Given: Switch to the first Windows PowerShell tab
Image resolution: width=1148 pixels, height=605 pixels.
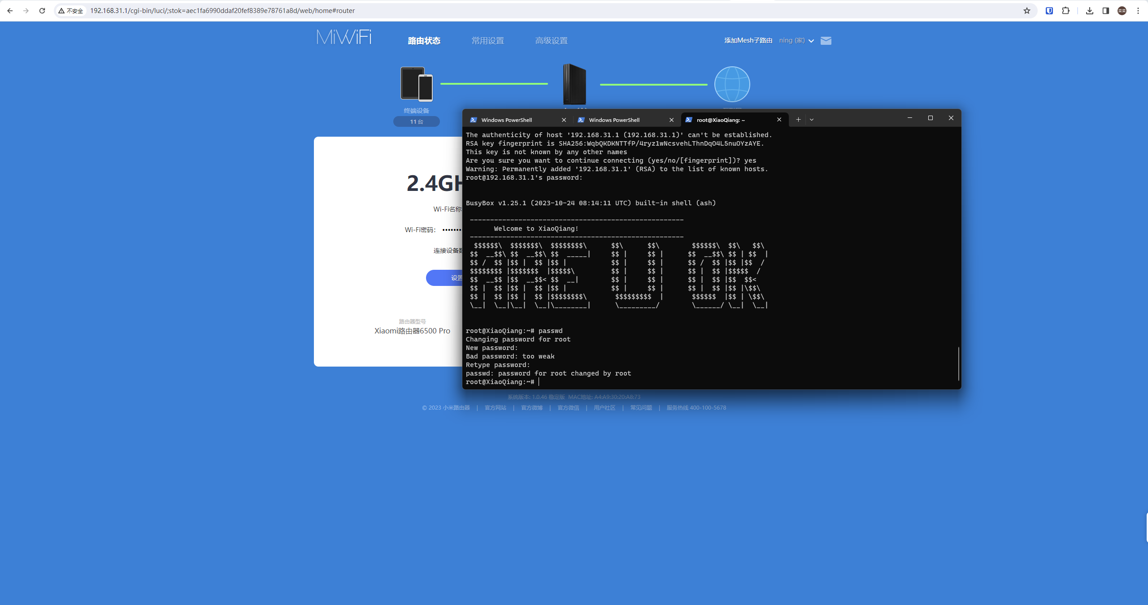Looking at the screenshot, I should point(507,120).
